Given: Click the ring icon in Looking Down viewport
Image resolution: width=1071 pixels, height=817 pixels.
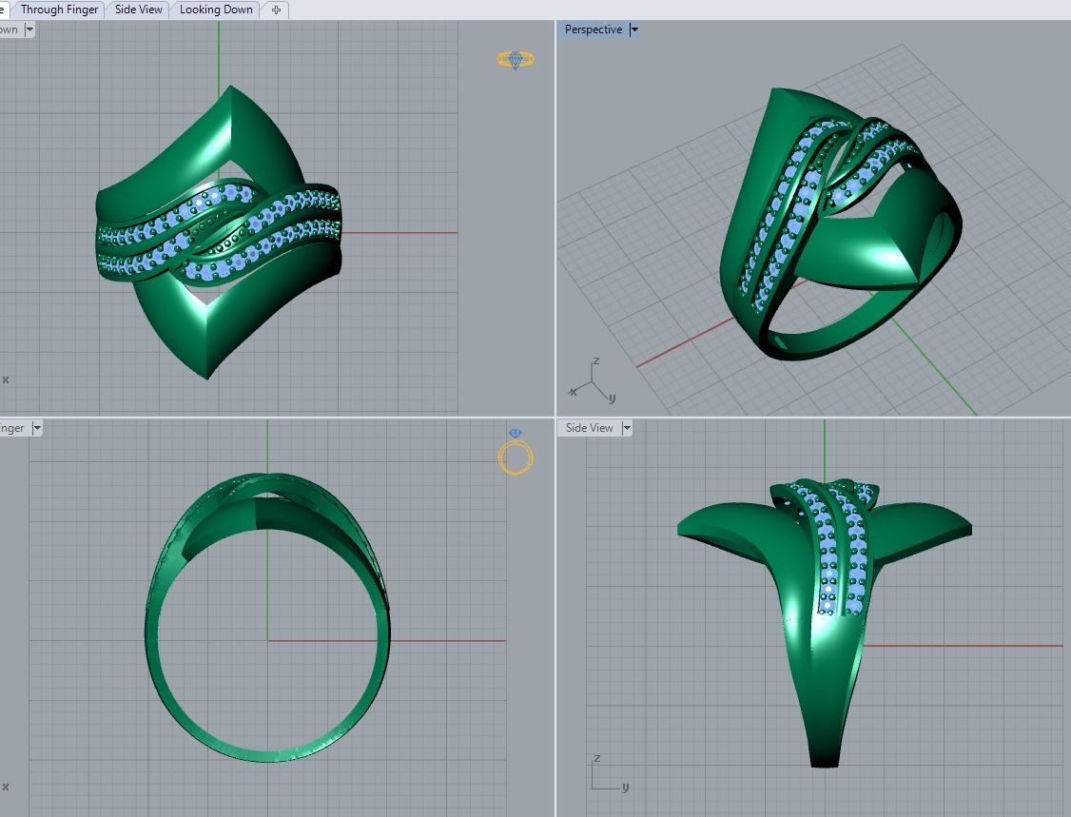Looking at the screenshot, I should click(516, 60).
